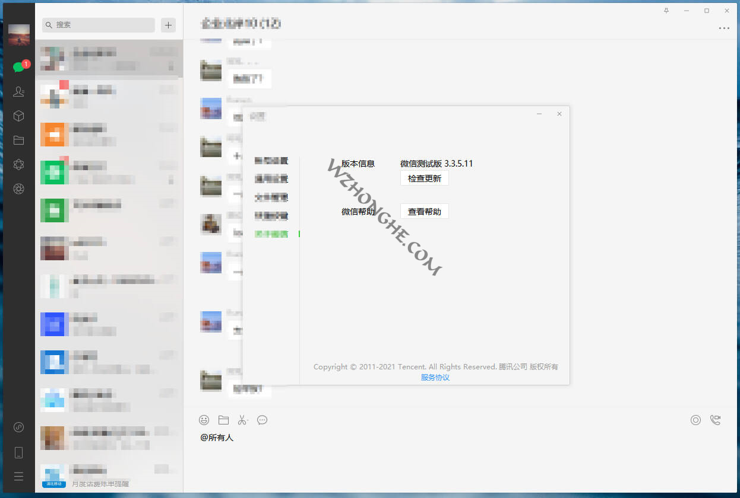Open Favorites box icon in the sidebar
The width and height of the screenshot is (740, 498).
coord(19,116)
